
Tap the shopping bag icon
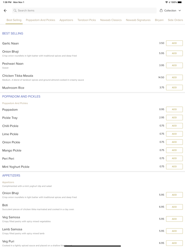click(161, 11)
